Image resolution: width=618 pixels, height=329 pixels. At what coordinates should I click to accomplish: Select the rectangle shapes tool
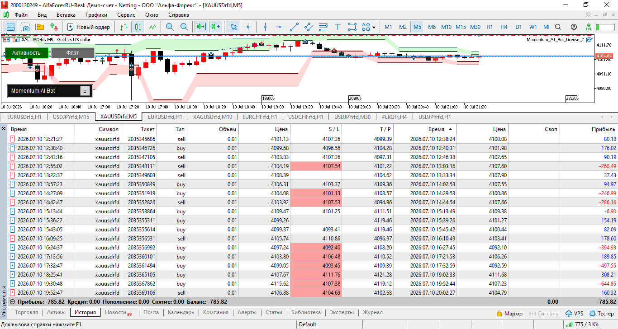352,27
